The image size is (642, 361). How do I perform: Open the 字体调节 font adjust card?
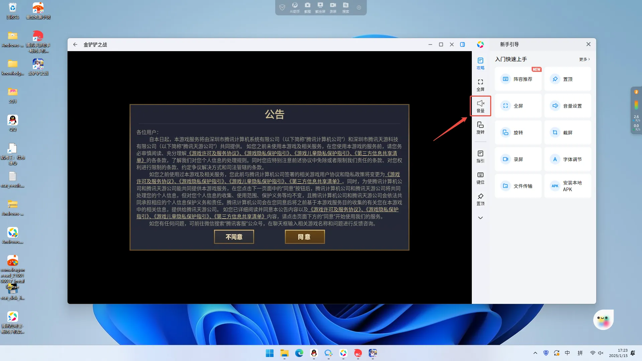point(567,159)
